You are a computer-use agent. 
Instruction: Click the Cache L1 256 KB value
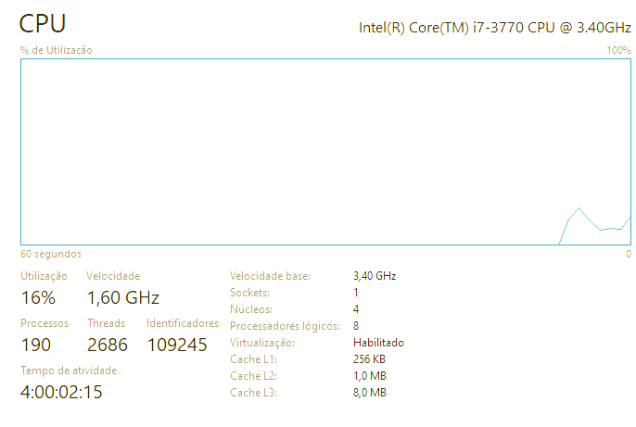369,359
